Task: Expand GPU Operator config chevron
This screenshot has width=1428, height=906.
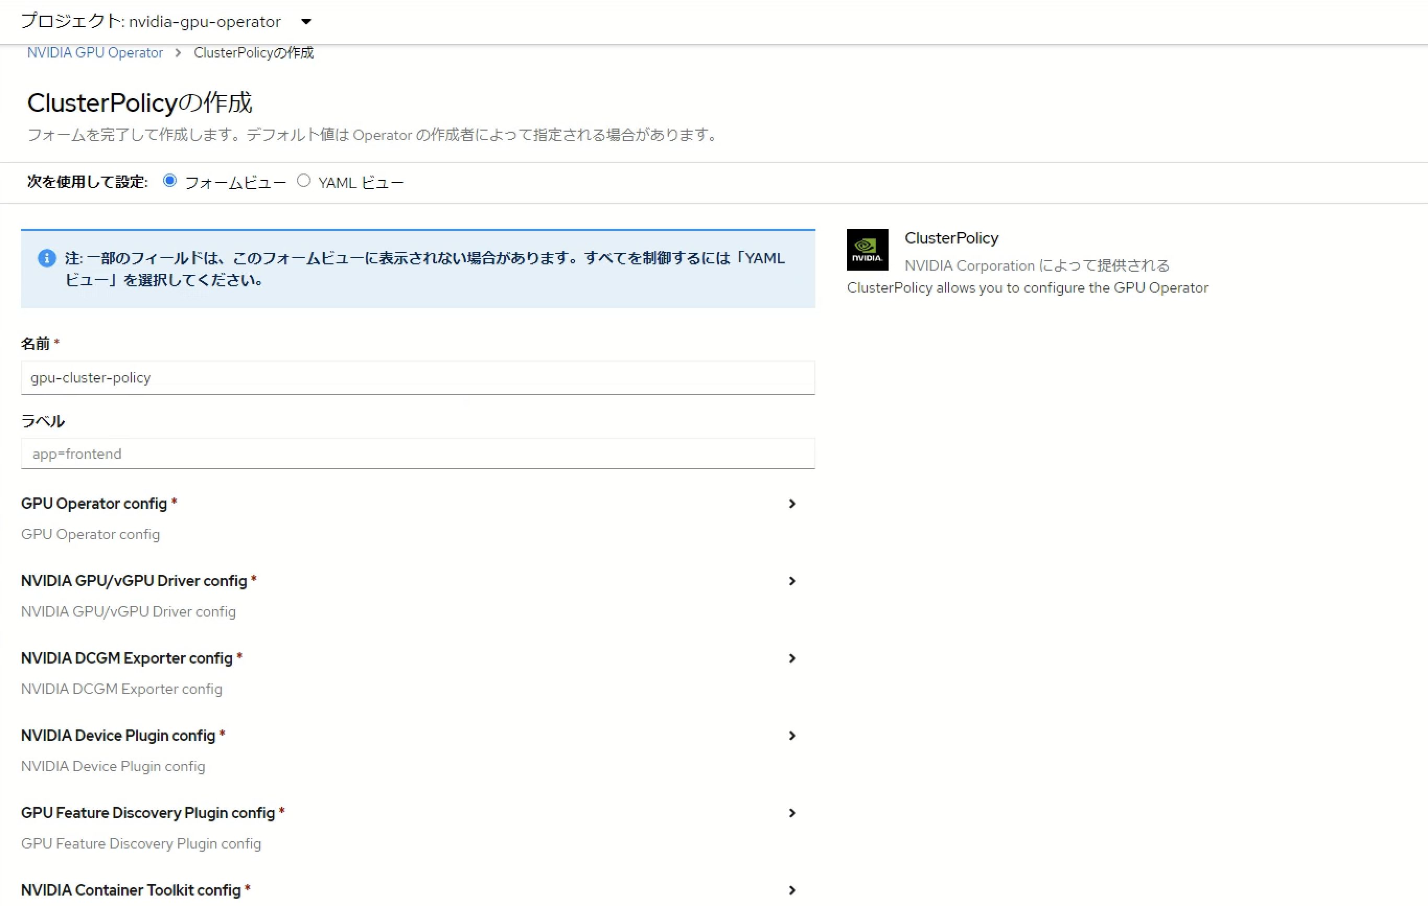Action: click(x=792, y=503)
